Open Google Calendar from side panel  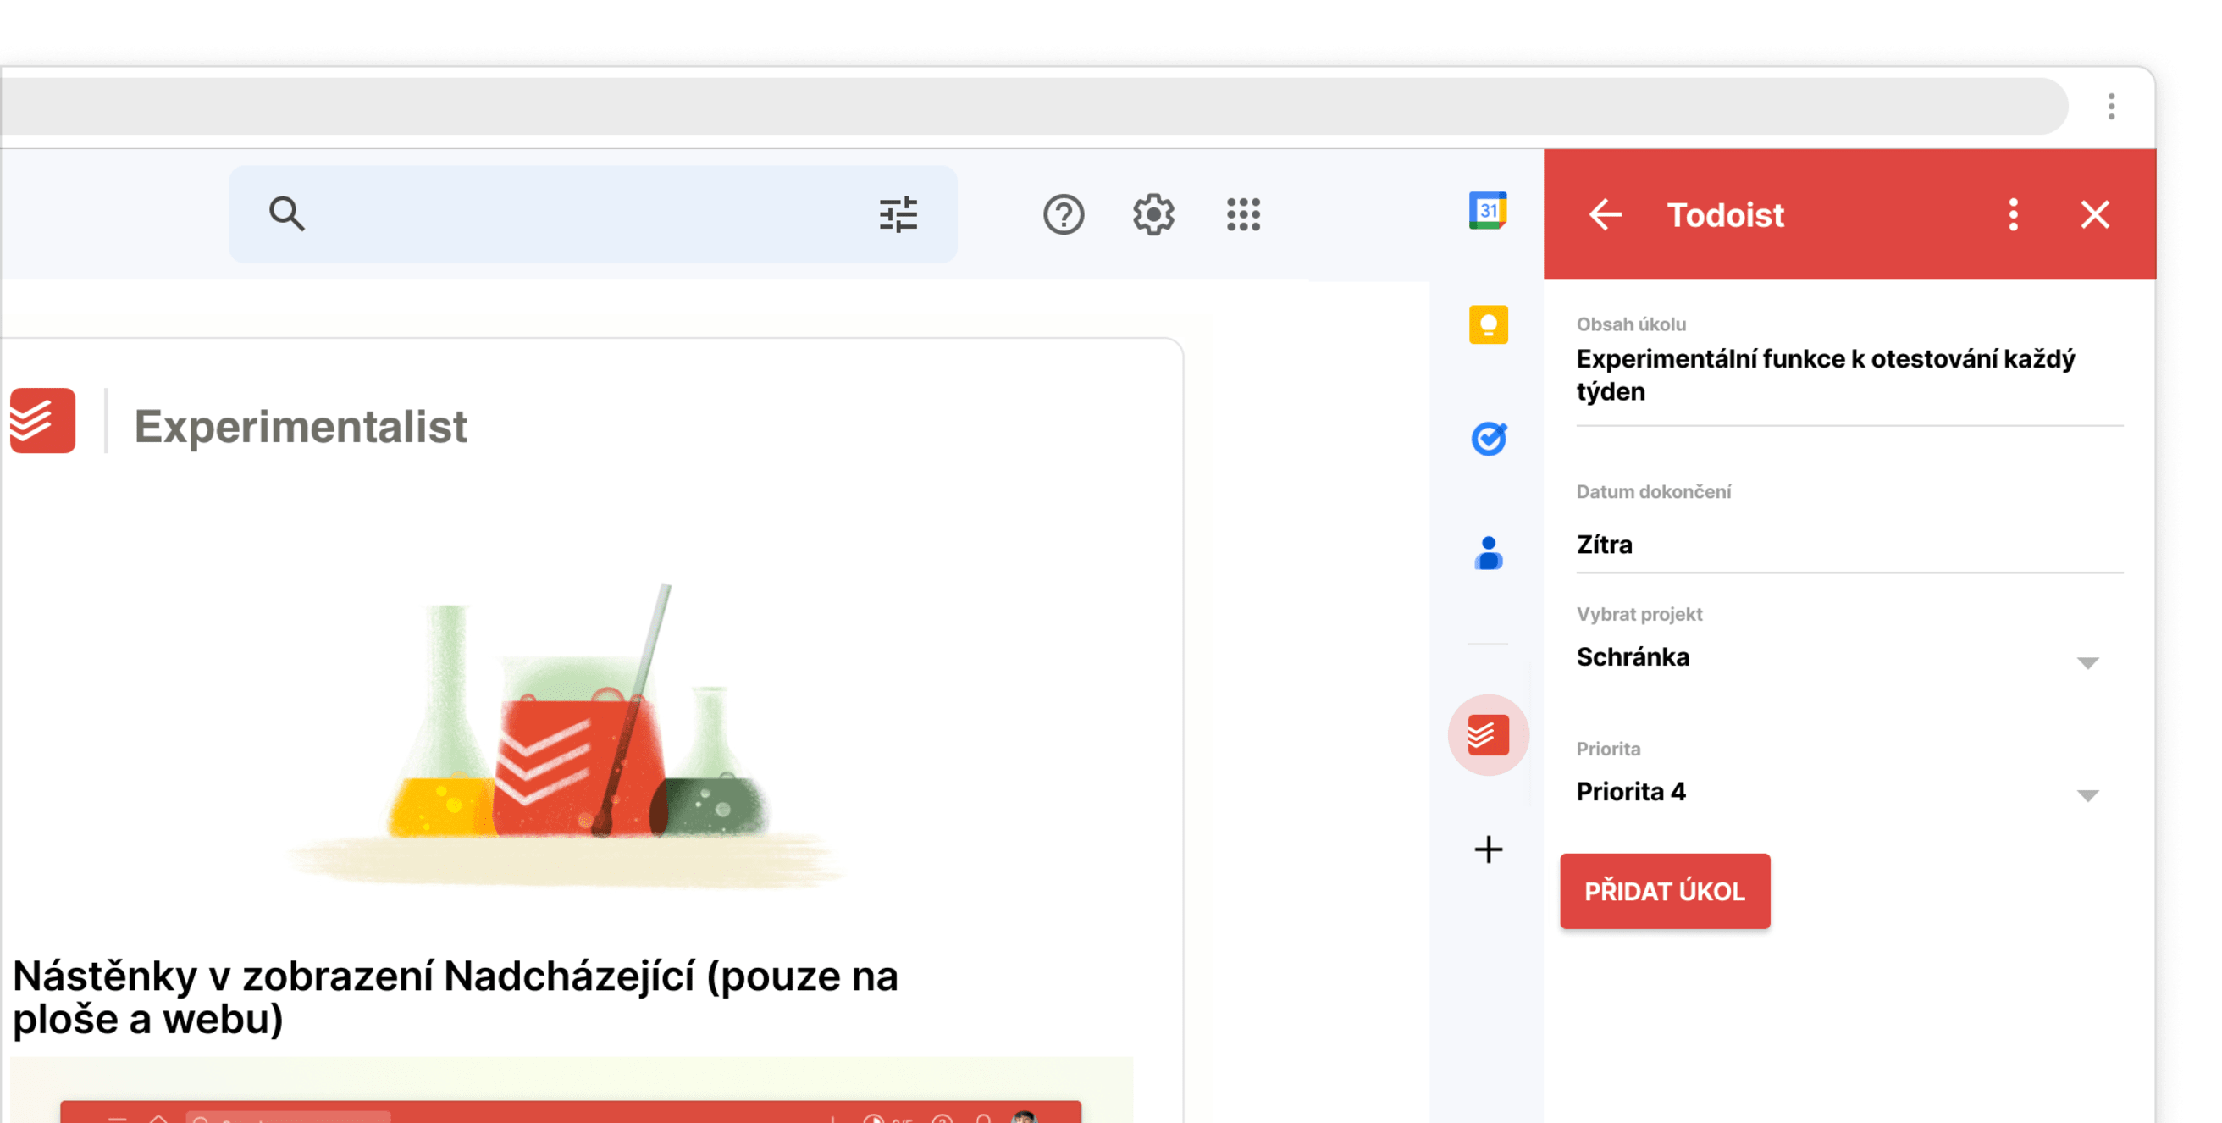click(x=1487, y=212)
